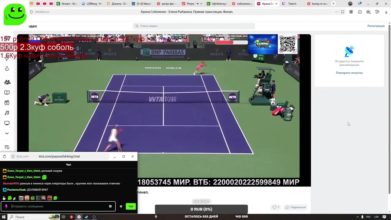Open the TV screen icon in sidebar
The image size is (391, 220).
coord(7,123)
